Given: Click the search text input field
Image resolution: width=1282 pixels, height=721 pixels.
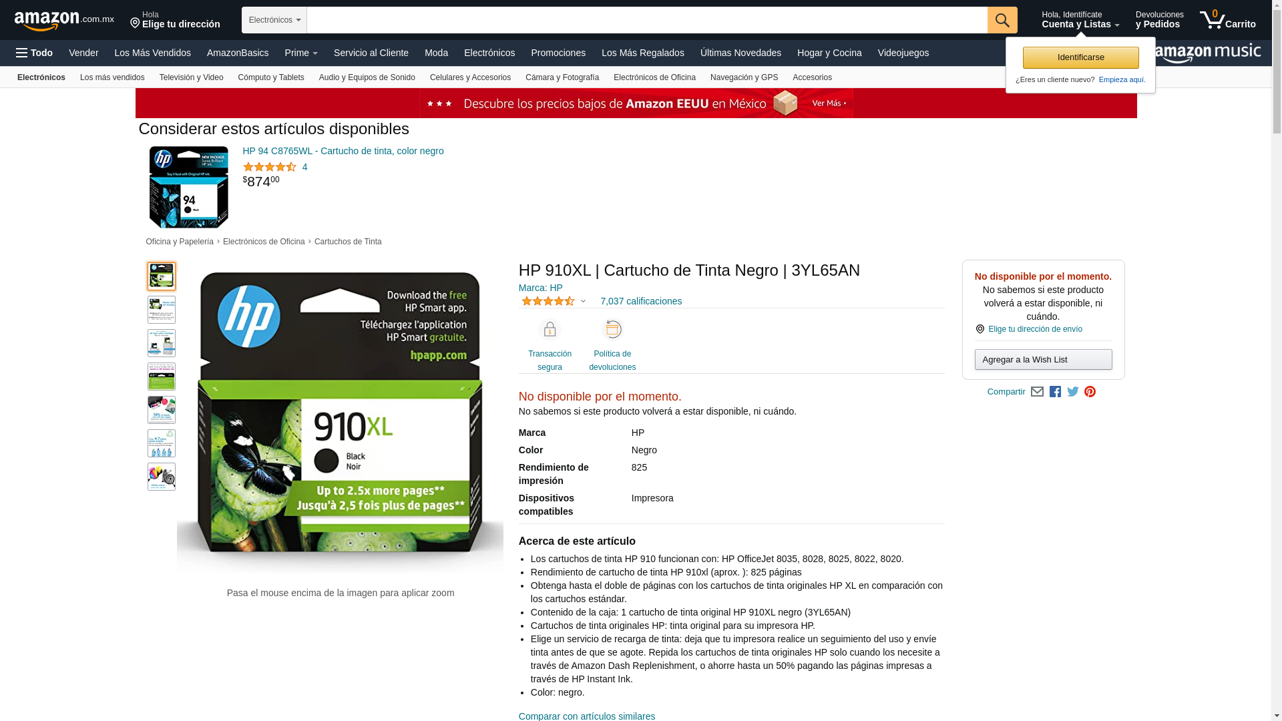Looking at the screenshot, I should pos(647,20).
